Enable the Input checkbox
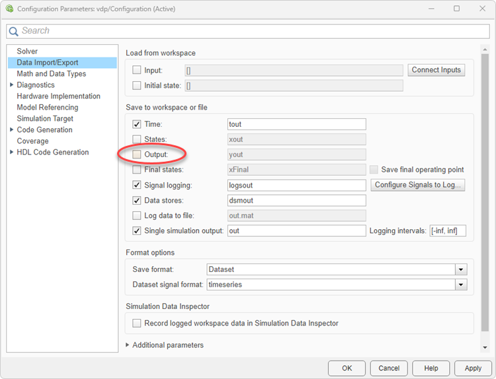Screen dimensions: 496x379 pos(137,70)
